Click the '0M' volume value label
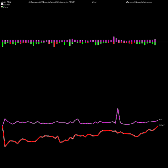 point(161,120)
